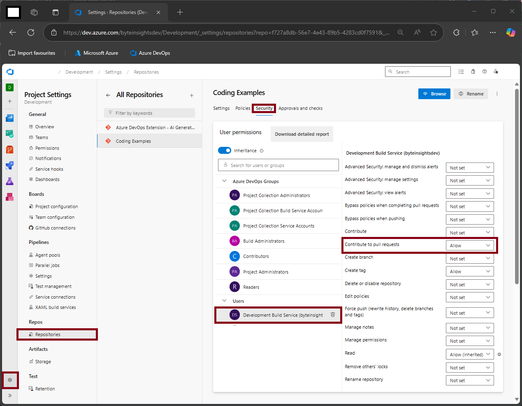Open user settings gear in top header
Image resolution: width=522 pixels, height=406 pixels.
pos(496,71)
